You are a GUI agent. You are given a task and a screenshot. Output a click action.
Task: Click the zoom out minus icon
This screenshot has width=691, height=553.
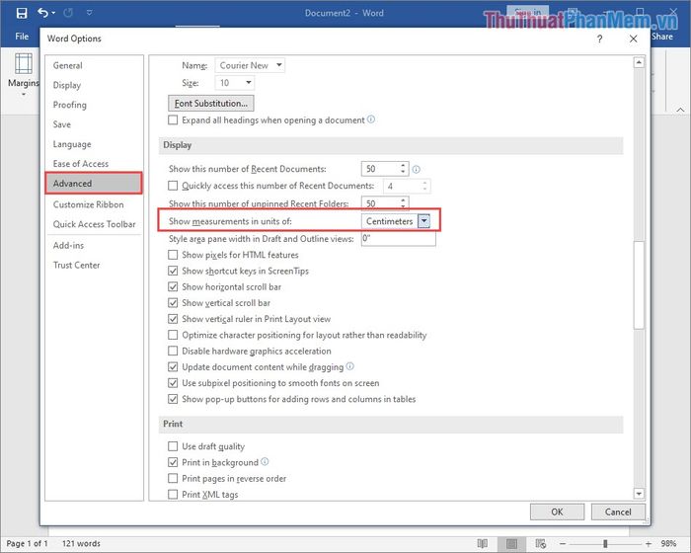[563, 544]
